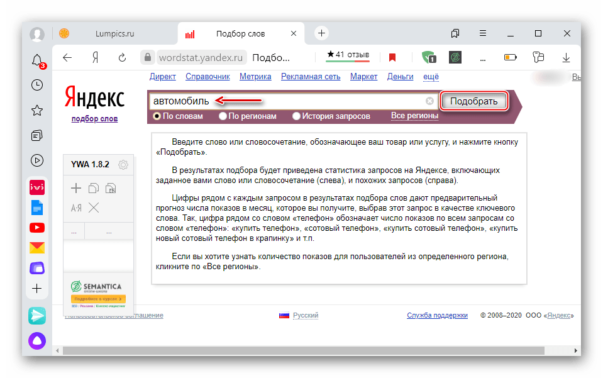Open the "Маркет" link
The image size is (603, 378).
pos(364,77)
